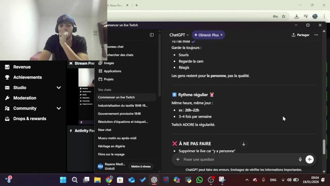Click the Mettre à niveau upgrade button
Viewport: 330px width, 186px height.
point(141,166)
